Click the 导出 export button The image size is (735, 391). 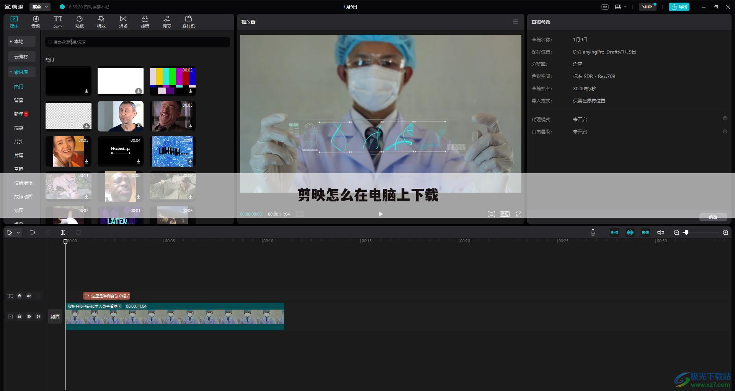coord(679,7)
